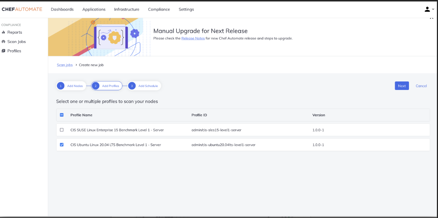Click the Scan jobs breadcrumb link

pos(65,65)
